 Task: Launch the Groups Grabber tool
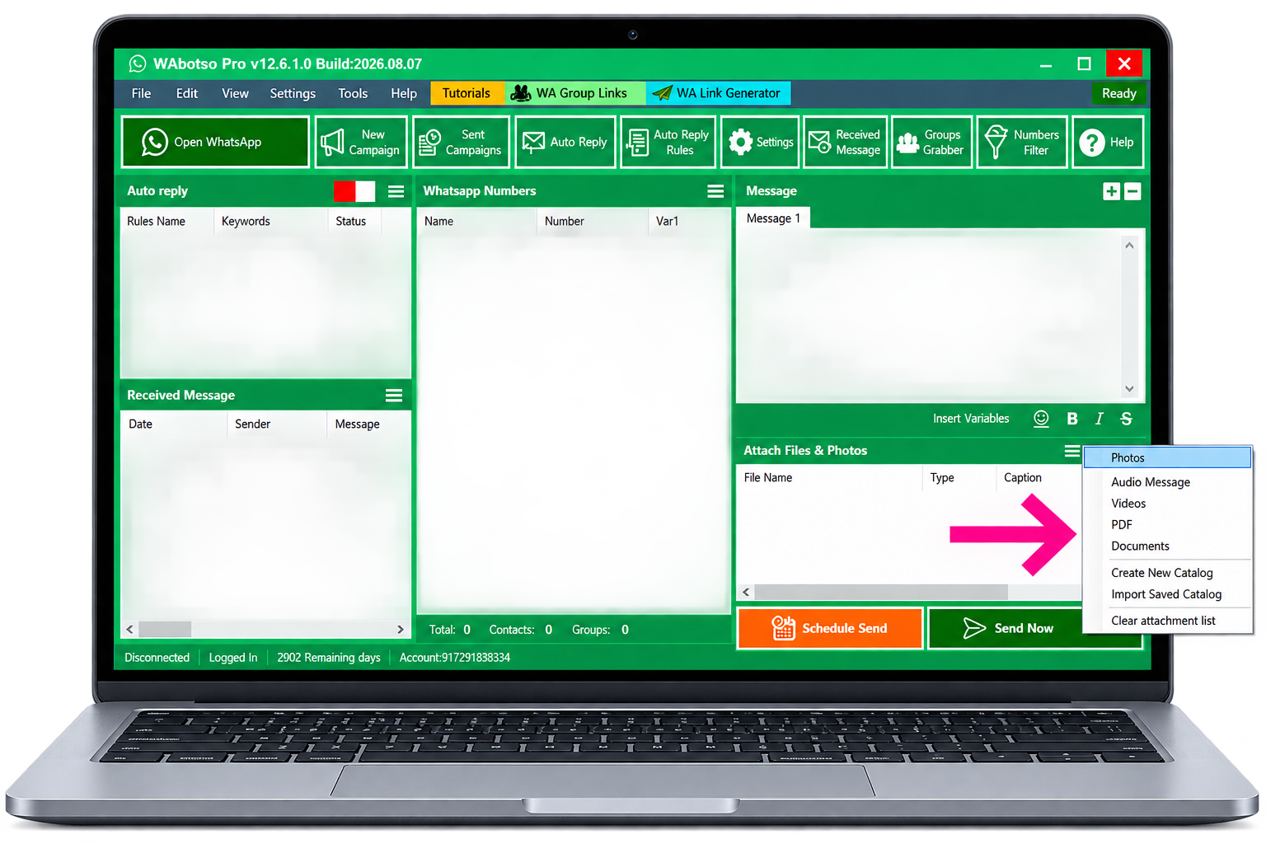[x=931, y=142]
